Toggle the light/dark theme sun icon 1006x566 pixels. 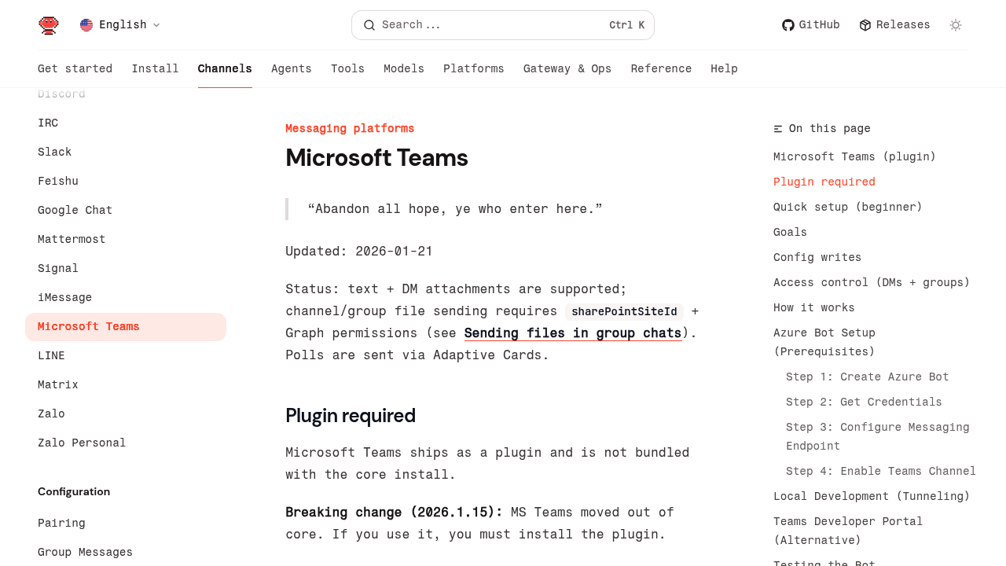point(956,25)
